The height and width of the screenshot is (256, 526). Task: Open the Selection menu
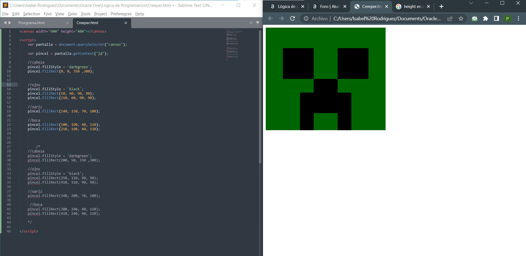[32, 14]
